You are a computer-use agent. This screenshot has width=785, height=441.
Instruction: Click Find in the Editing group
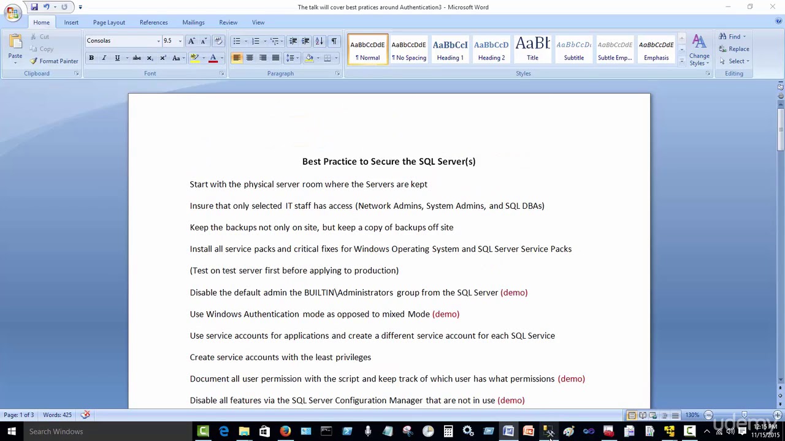point(733,37)
